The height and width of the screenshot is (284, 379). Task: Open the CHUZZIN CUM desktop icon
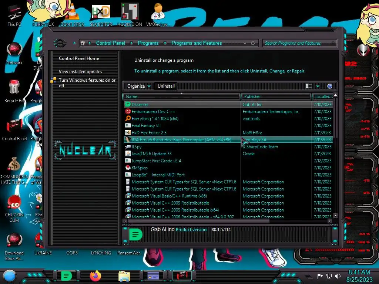click(x=14, y=209)
